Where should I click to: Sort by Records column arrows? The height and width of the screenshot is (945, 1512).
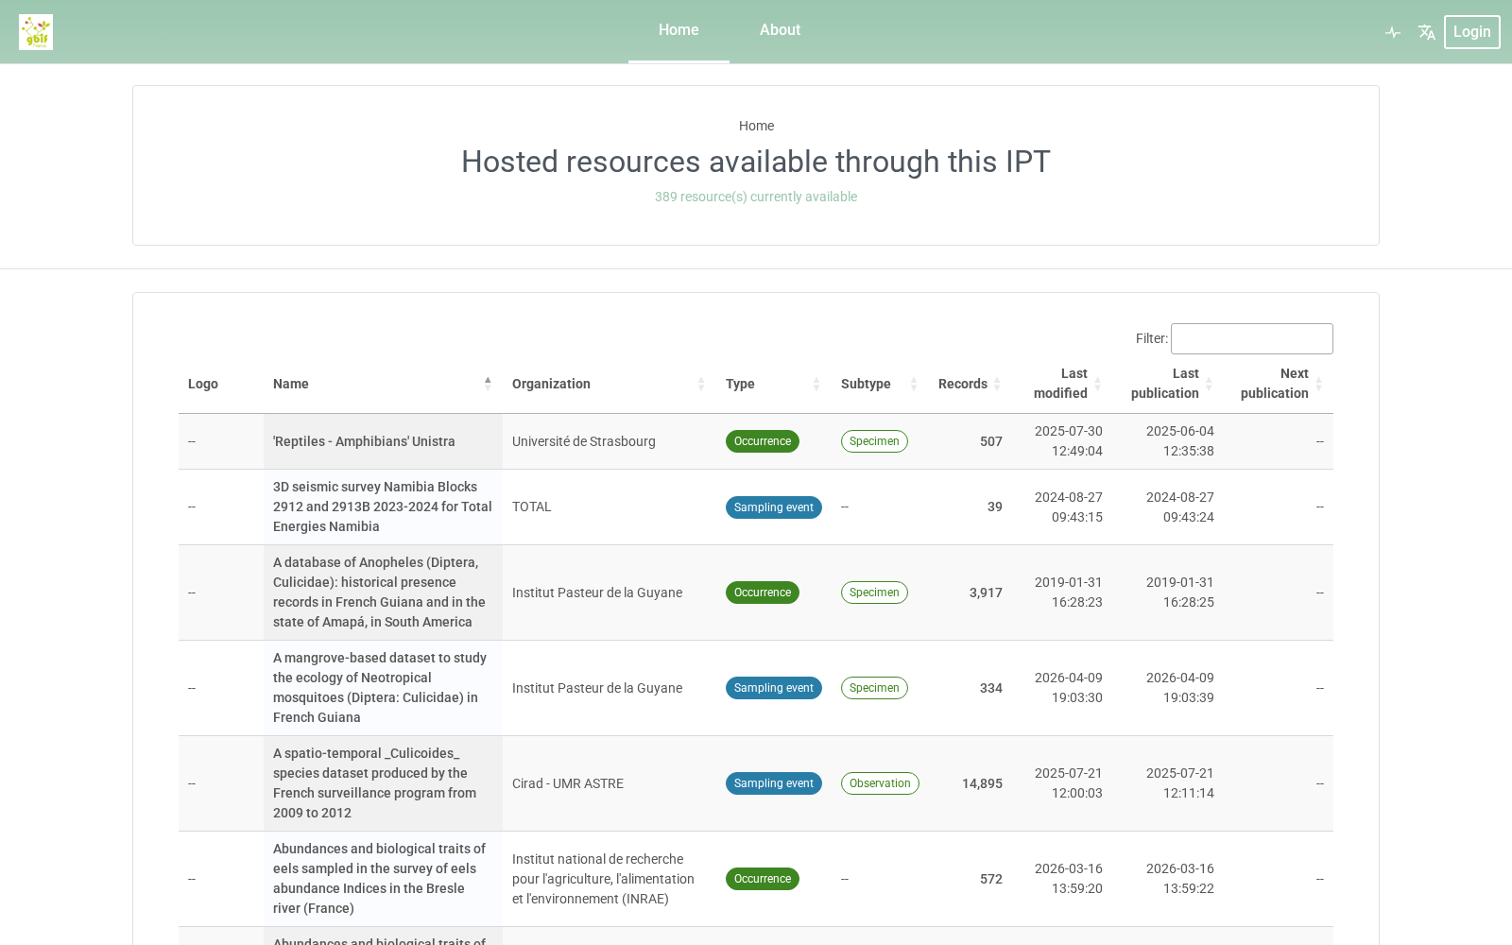(997, 384)
